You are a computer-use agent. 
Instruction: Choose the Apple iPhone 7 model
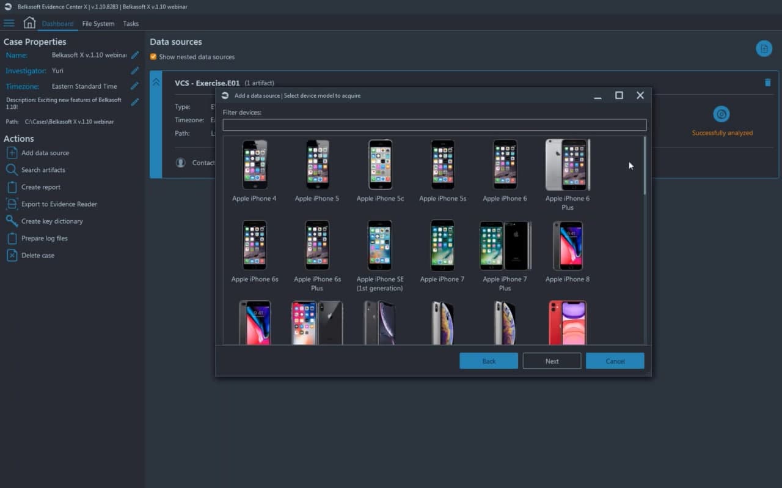coord(442,251)
